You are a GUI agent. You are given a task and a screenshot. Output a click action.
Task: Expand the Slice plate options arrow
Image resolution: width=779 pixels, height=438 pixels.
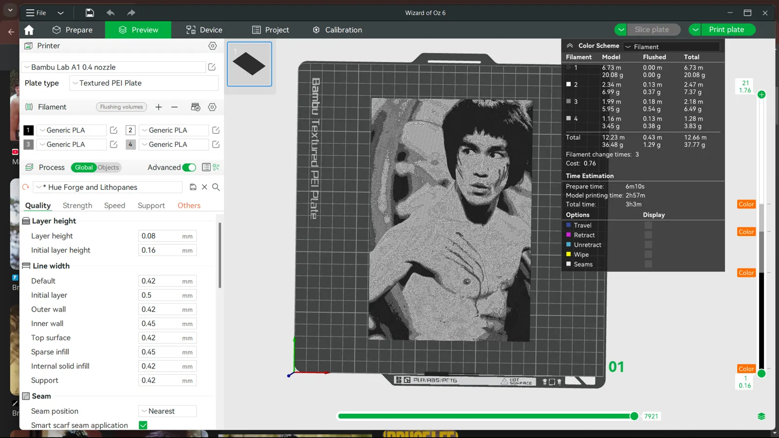point(621,30)
